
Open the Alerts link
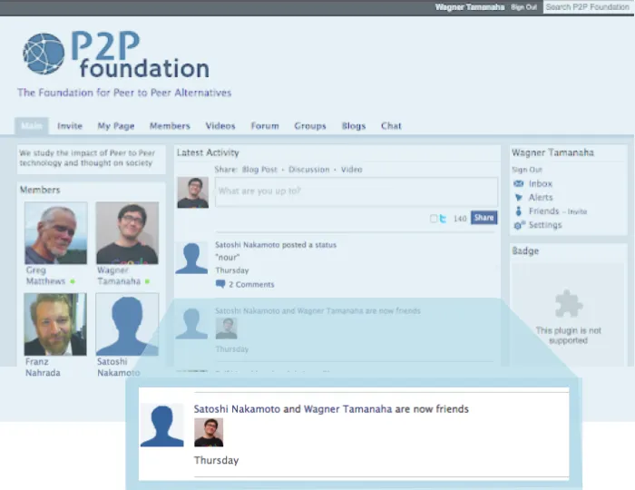click(541, 198)
